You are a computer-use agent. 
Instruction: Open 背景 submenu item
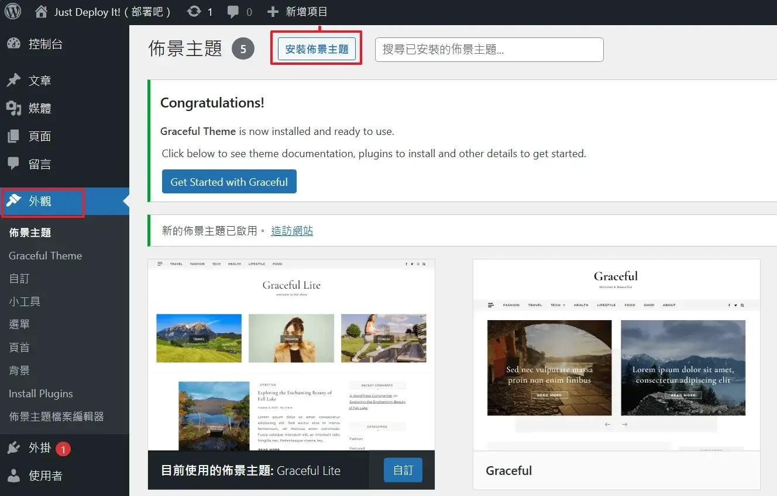(19, 370)
